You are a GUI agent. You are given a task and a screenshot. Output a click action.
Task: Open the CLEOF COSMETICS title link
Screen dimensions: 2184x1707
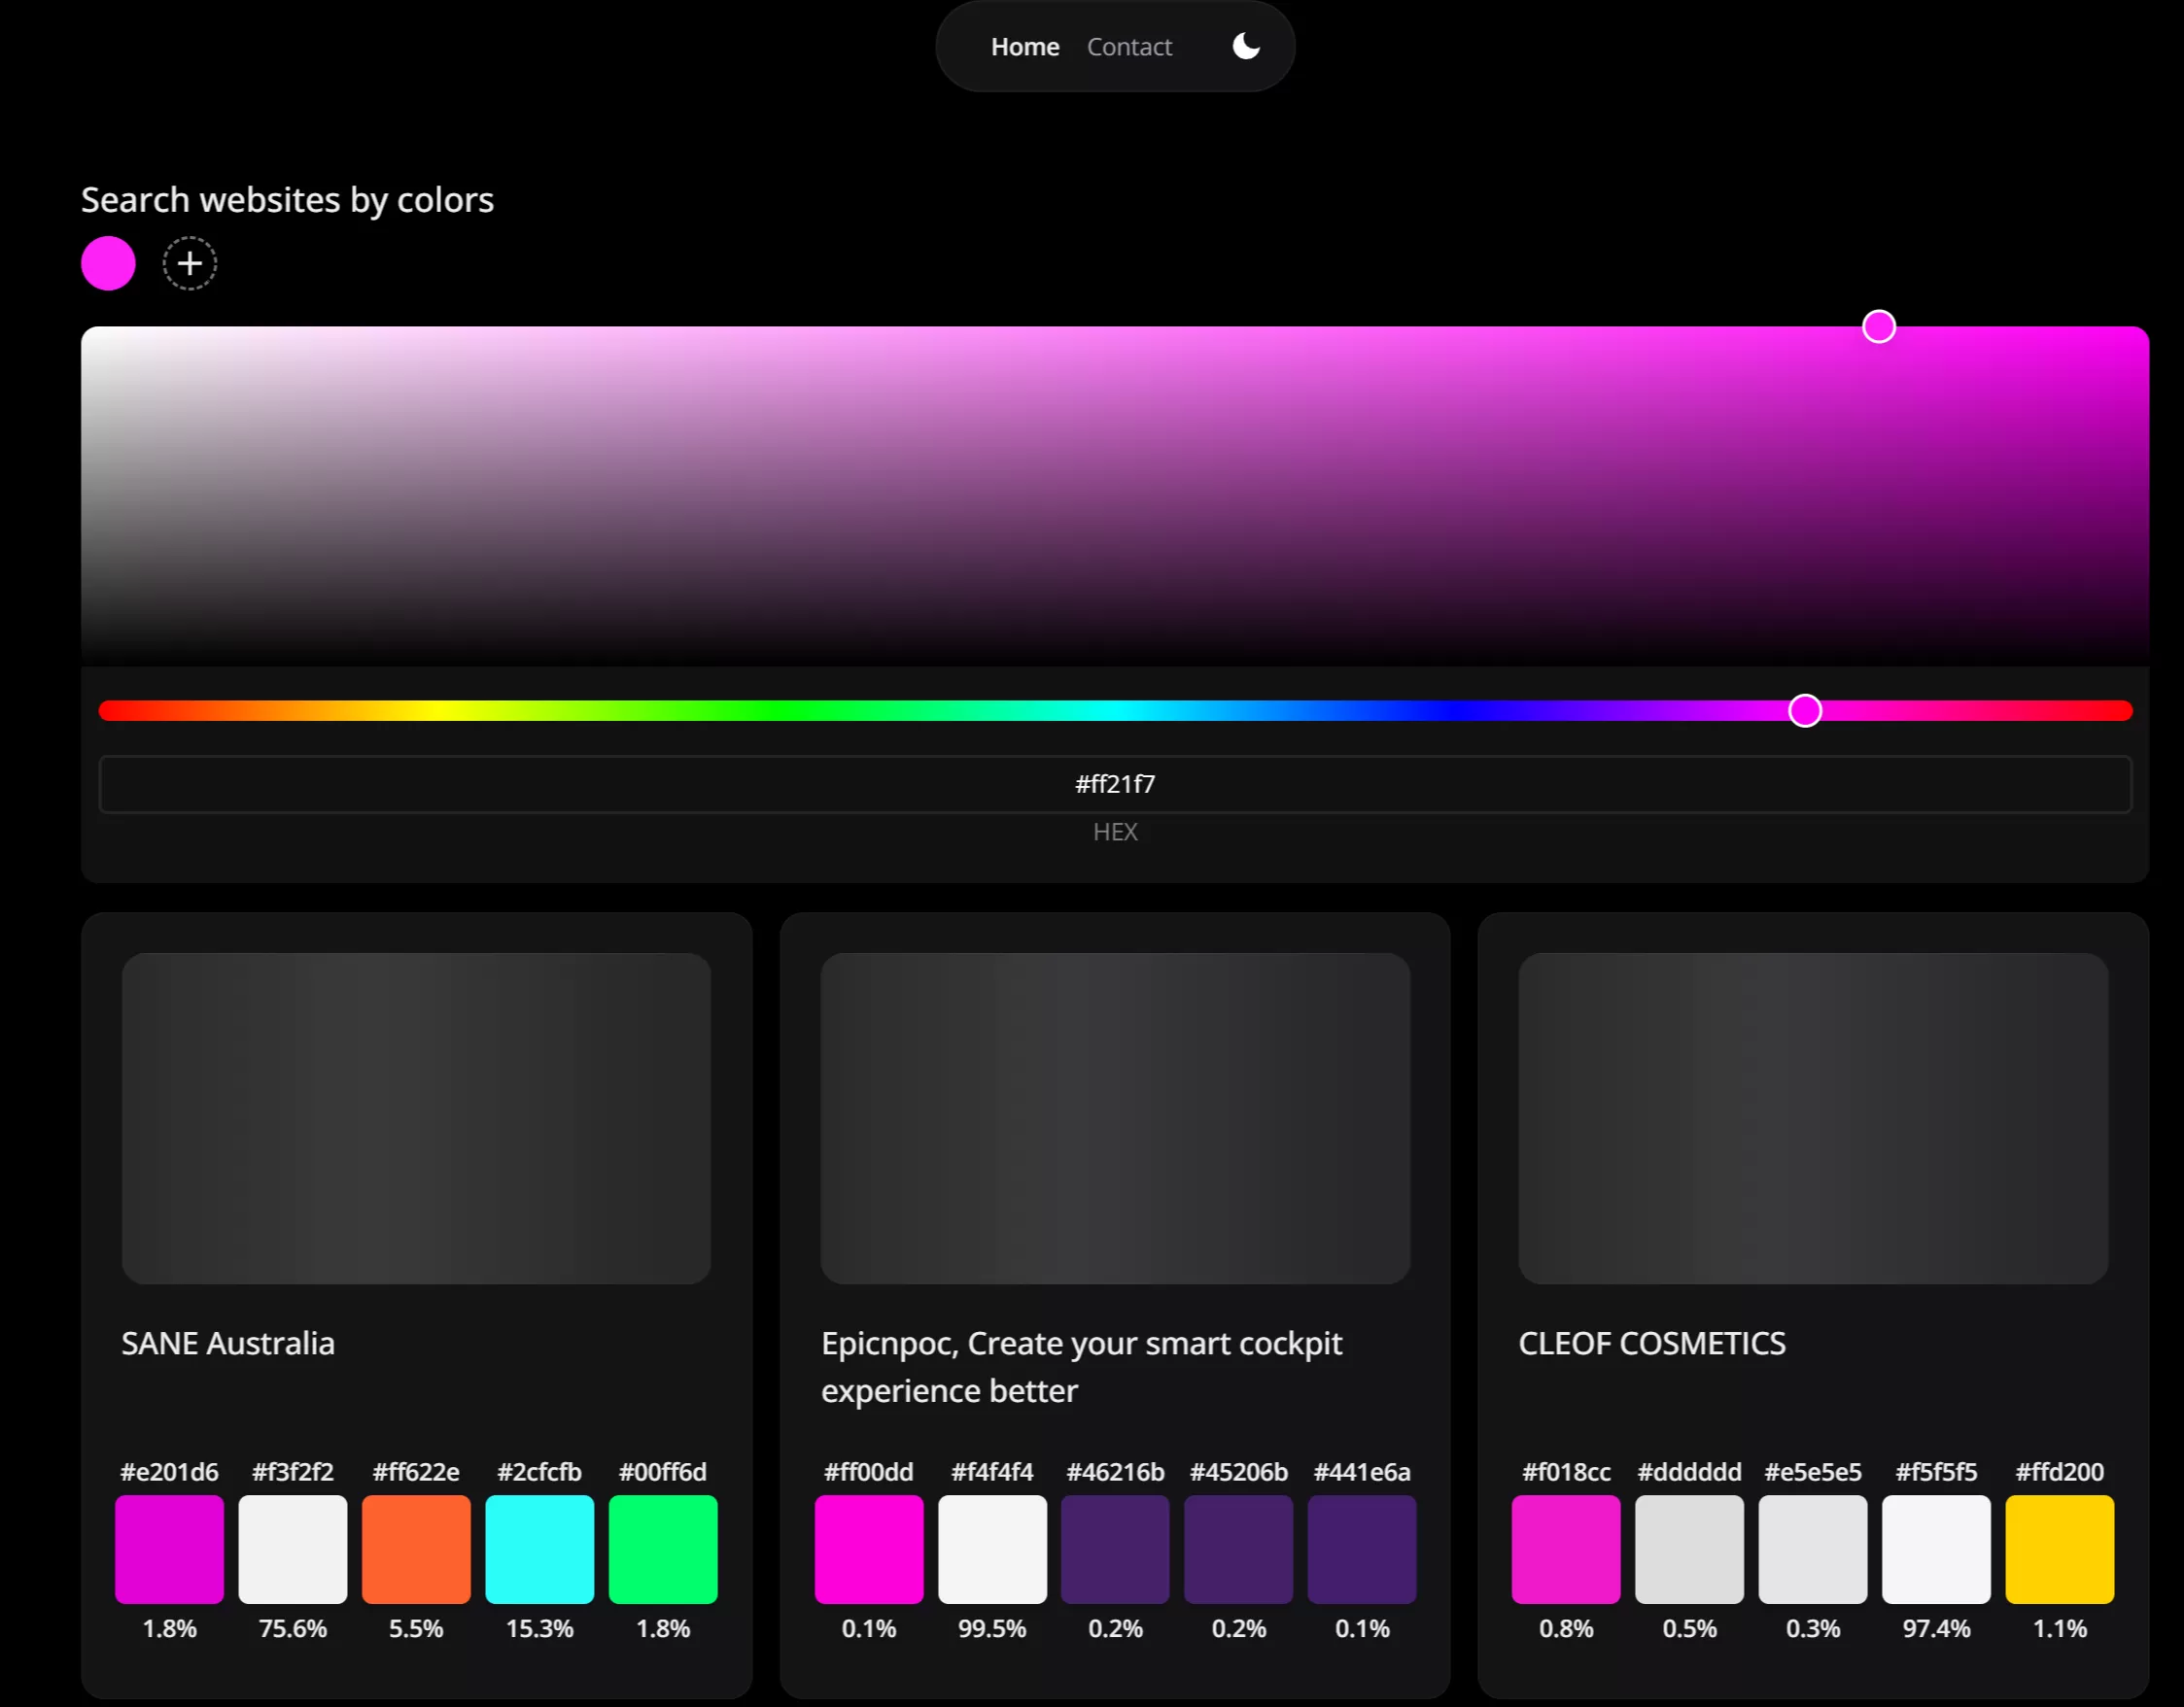[1651, 1344]
